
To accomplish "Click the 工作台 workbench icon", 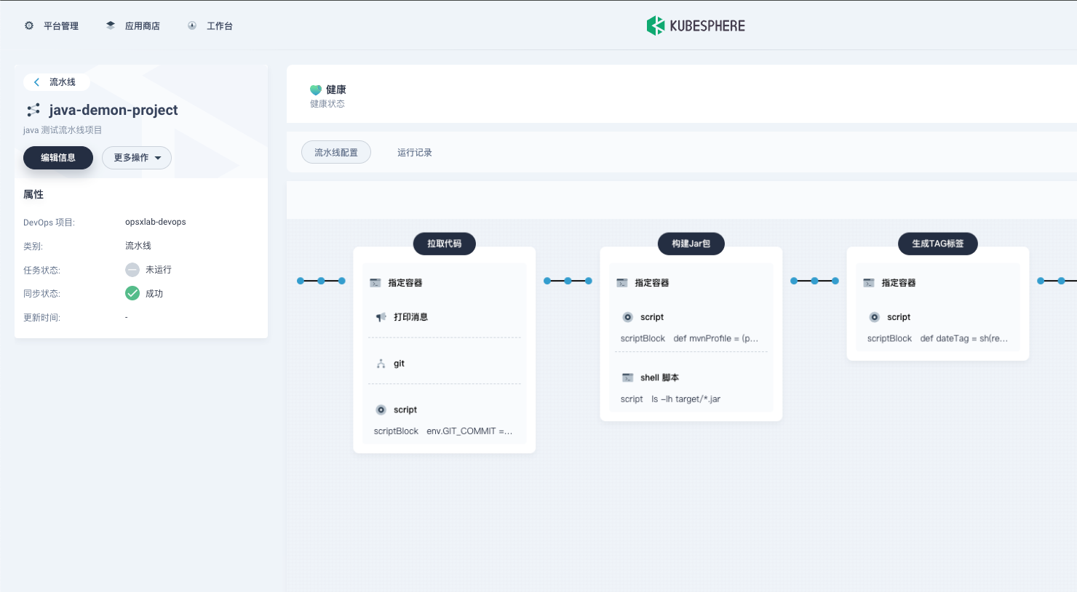I will 192,25.
